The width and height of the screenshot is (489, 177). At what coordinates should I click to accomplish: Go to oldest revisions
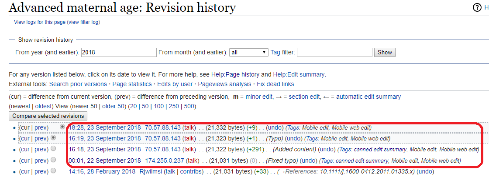44,106
